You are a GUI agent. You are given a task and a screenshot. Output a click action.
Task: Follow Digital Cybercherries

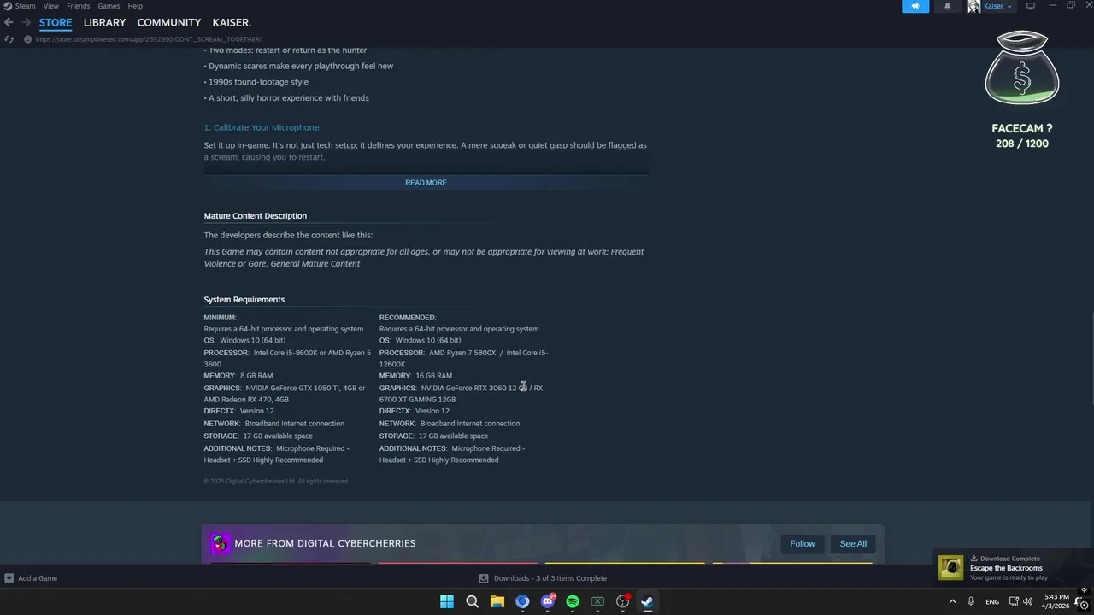(803, 543)
